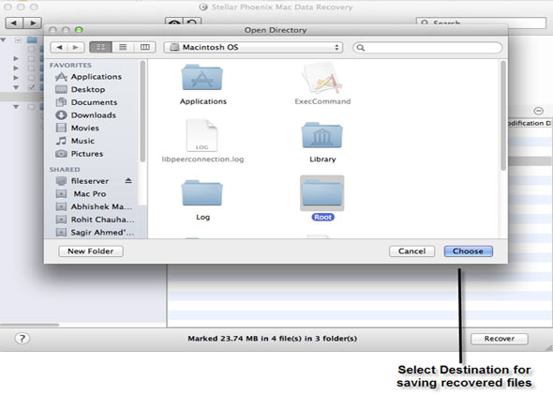
Task: Open the Applications folder in file grid
Action: [202, 78]
